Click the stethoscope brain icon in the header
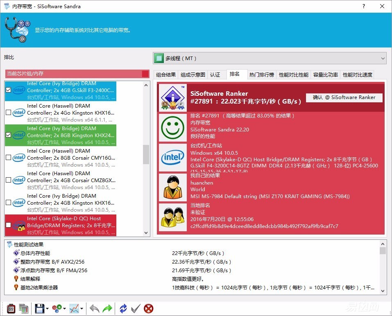The width and height of the screenshot is (392, 316). (x=18, y=30)
